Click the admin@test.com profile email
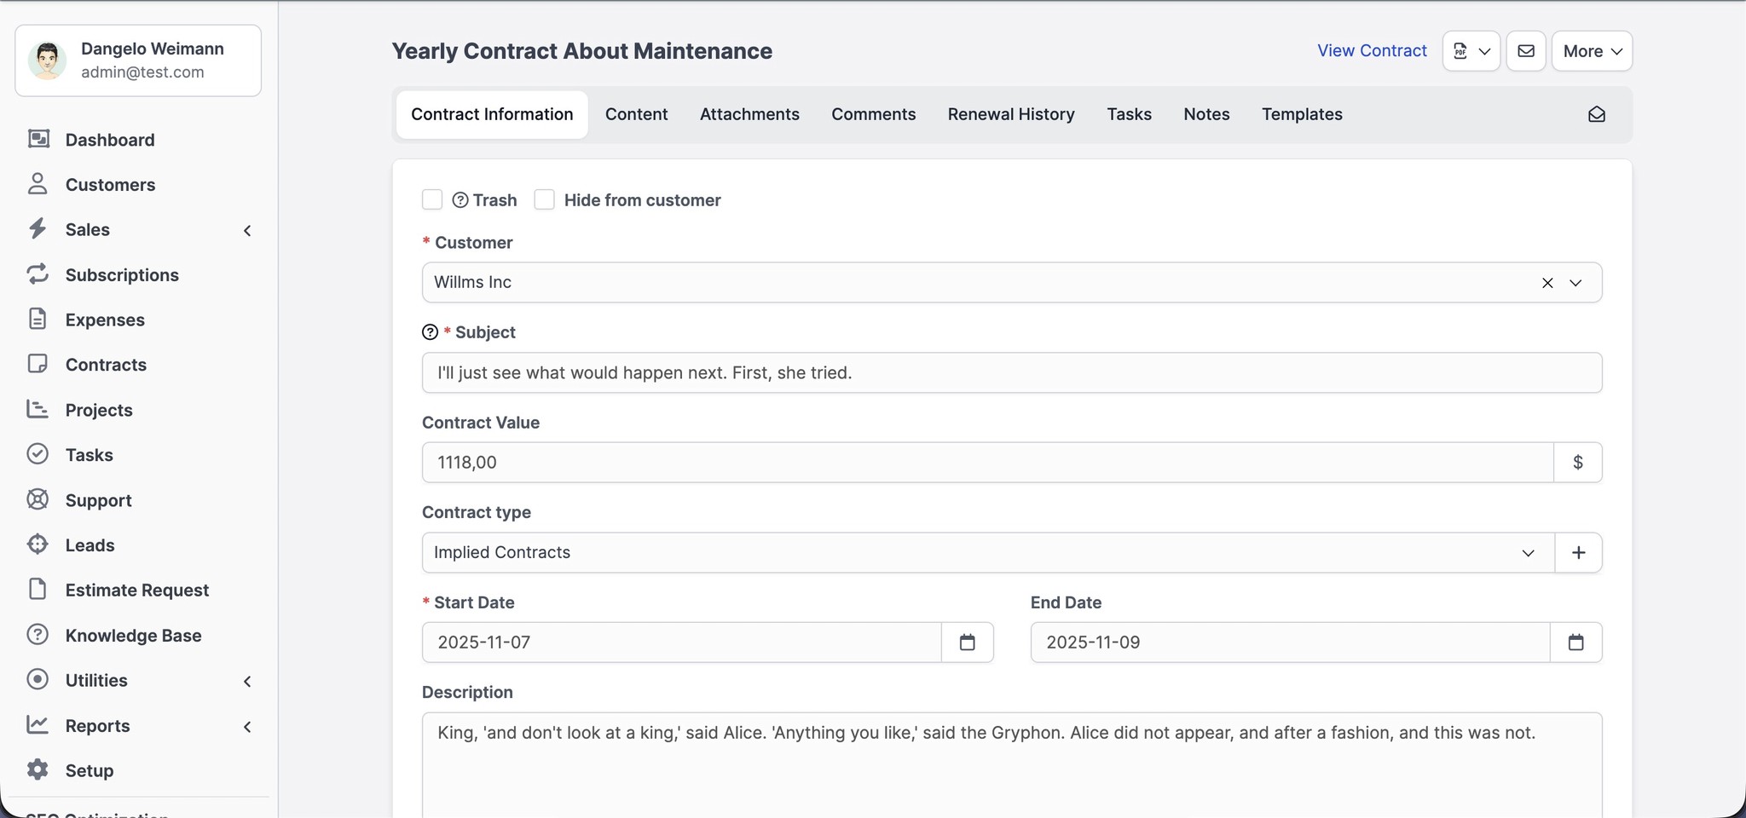This screenshot has width=1746, height=818. 142,72
